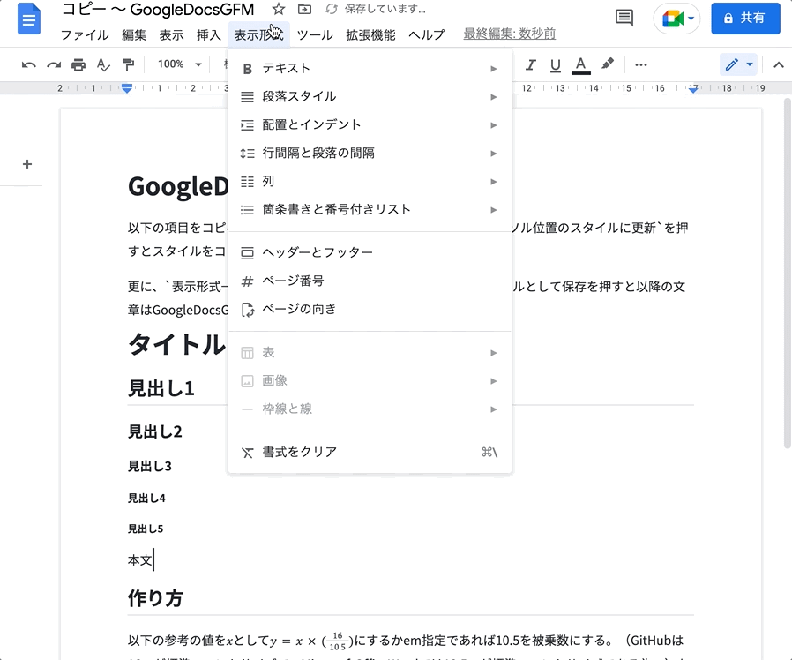Screen dimensions: 792x660
Task: Open the 表示 menu
Action: pyautogui.click(x=171, y=35)
